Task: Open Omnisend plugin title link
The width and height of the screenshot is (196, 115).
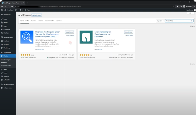Action: [103, 34]
